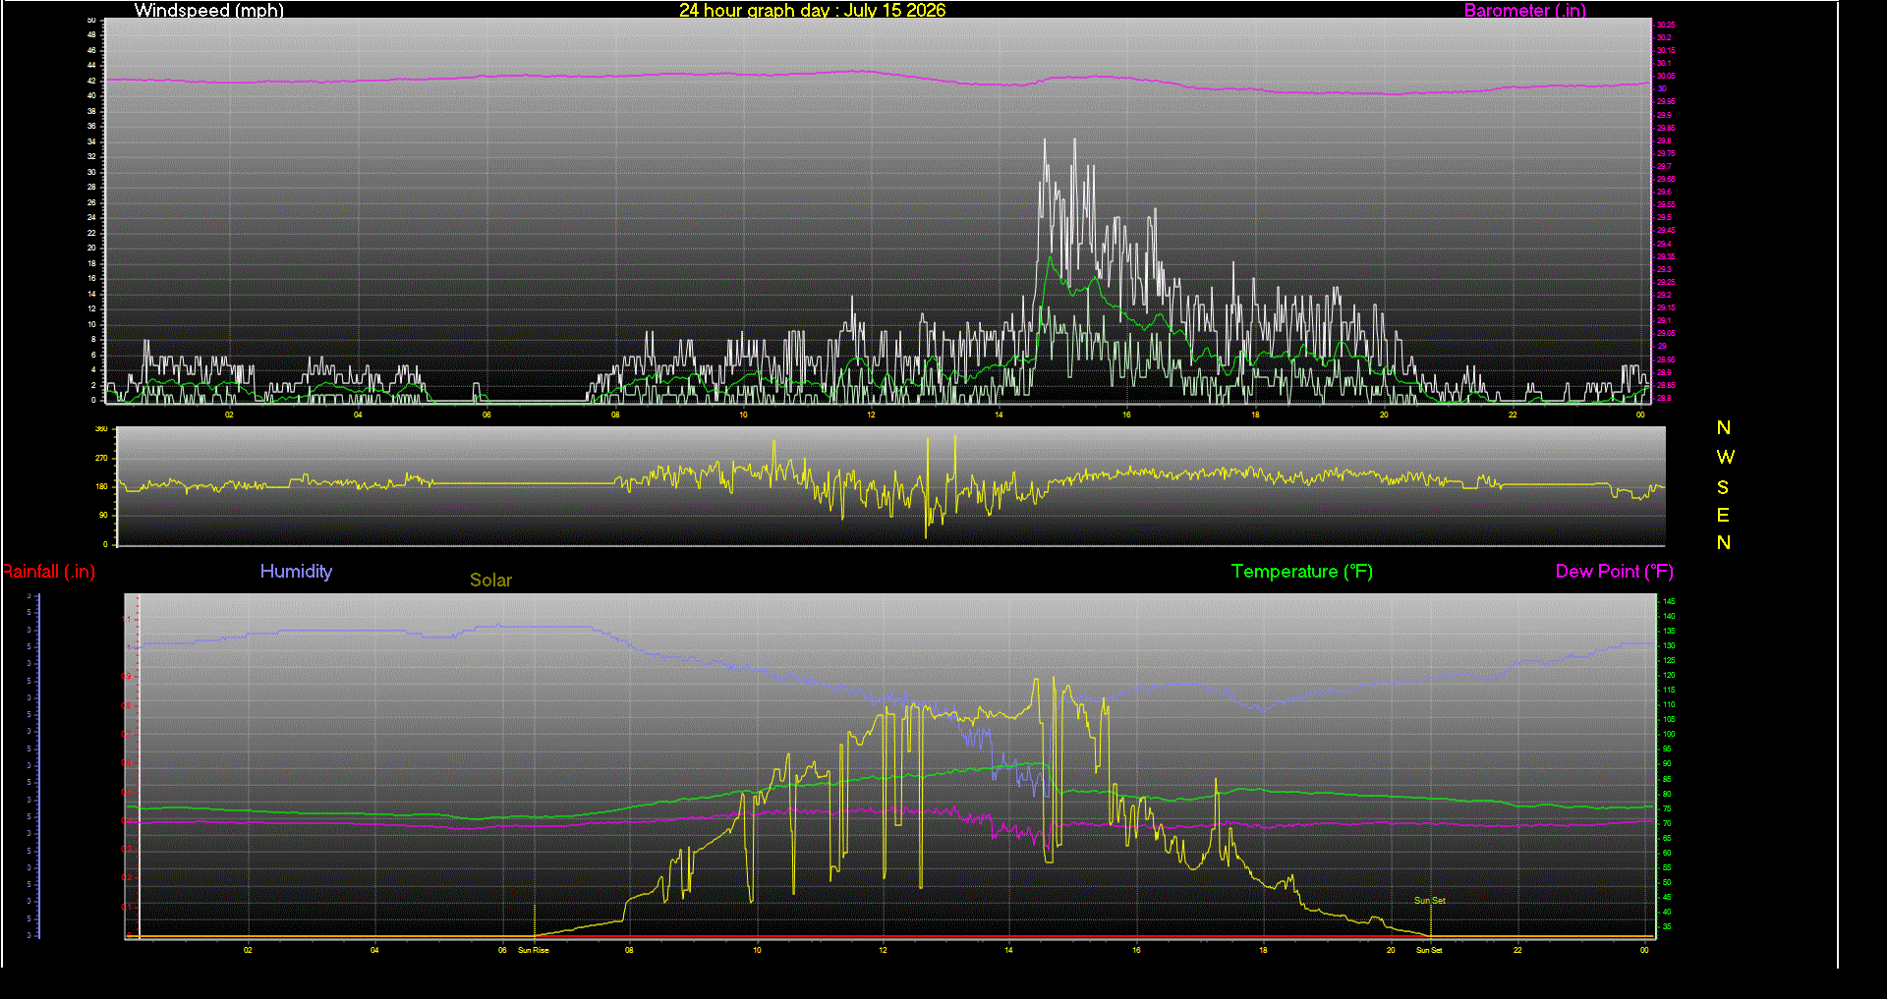
Task: Click the "Temperature (°F)" legend label
Action: pos(1301,572)
